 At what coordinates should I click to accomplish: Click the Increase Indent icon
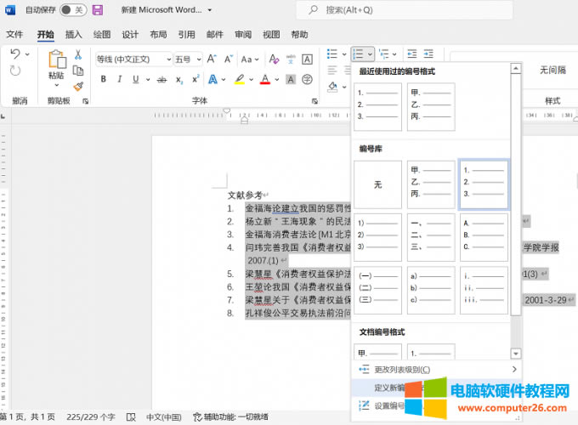point(430,54)
